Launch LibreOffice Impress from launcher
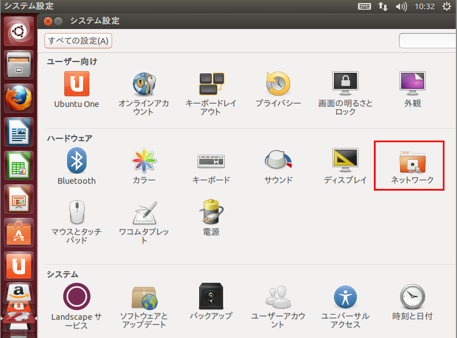The width and height of the screenshot is (457, 338). tap(19, 199)
